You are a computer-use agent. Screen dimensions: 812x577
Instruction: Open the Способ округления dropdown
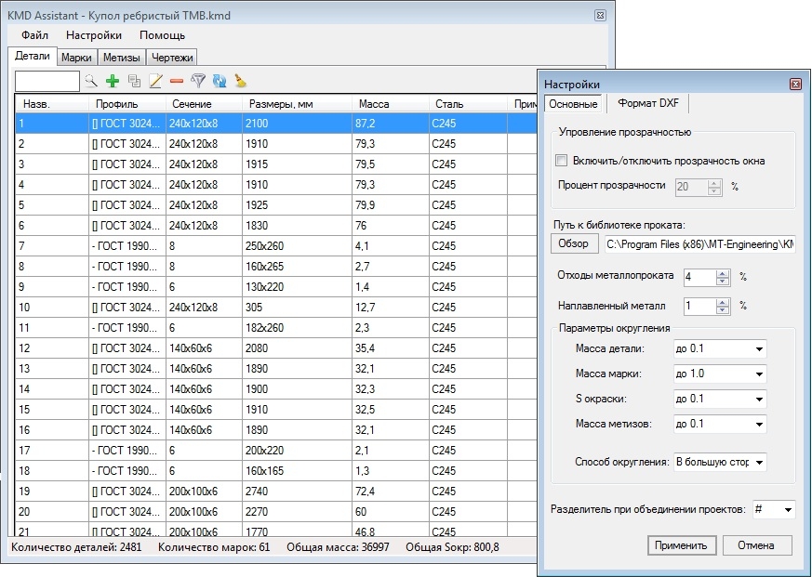coord(759,462)
